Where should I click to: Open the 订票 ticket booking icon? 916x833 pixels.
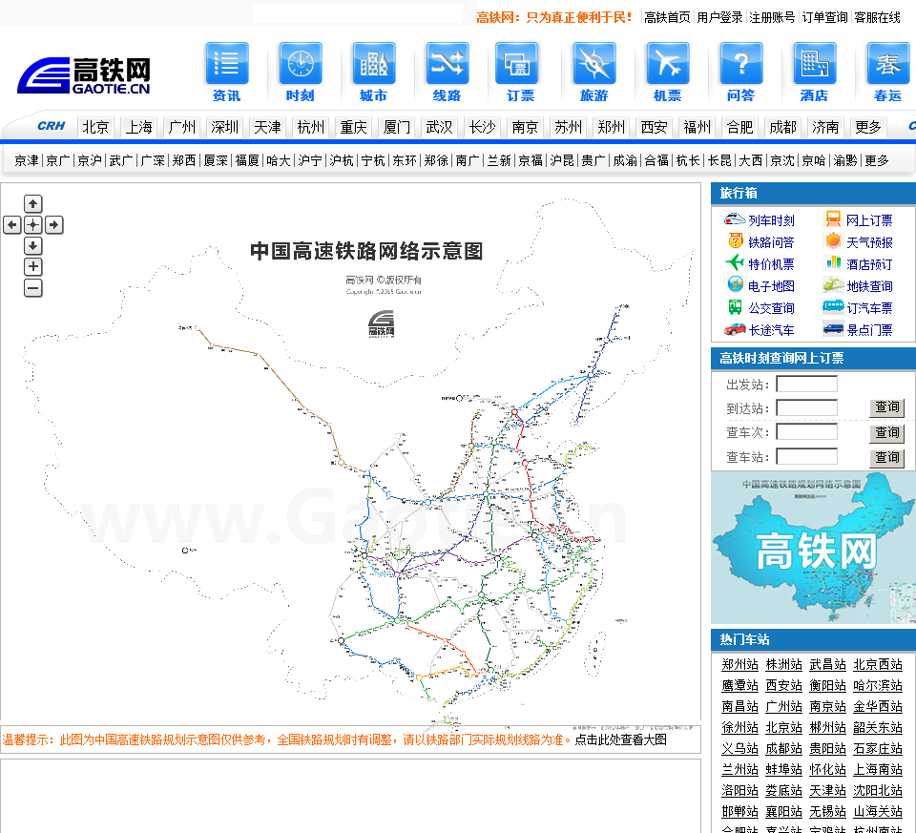click(517, 64)
